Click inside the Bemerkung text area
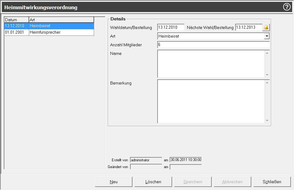This screenshot has height=190, width=294. tap(211, 101)
